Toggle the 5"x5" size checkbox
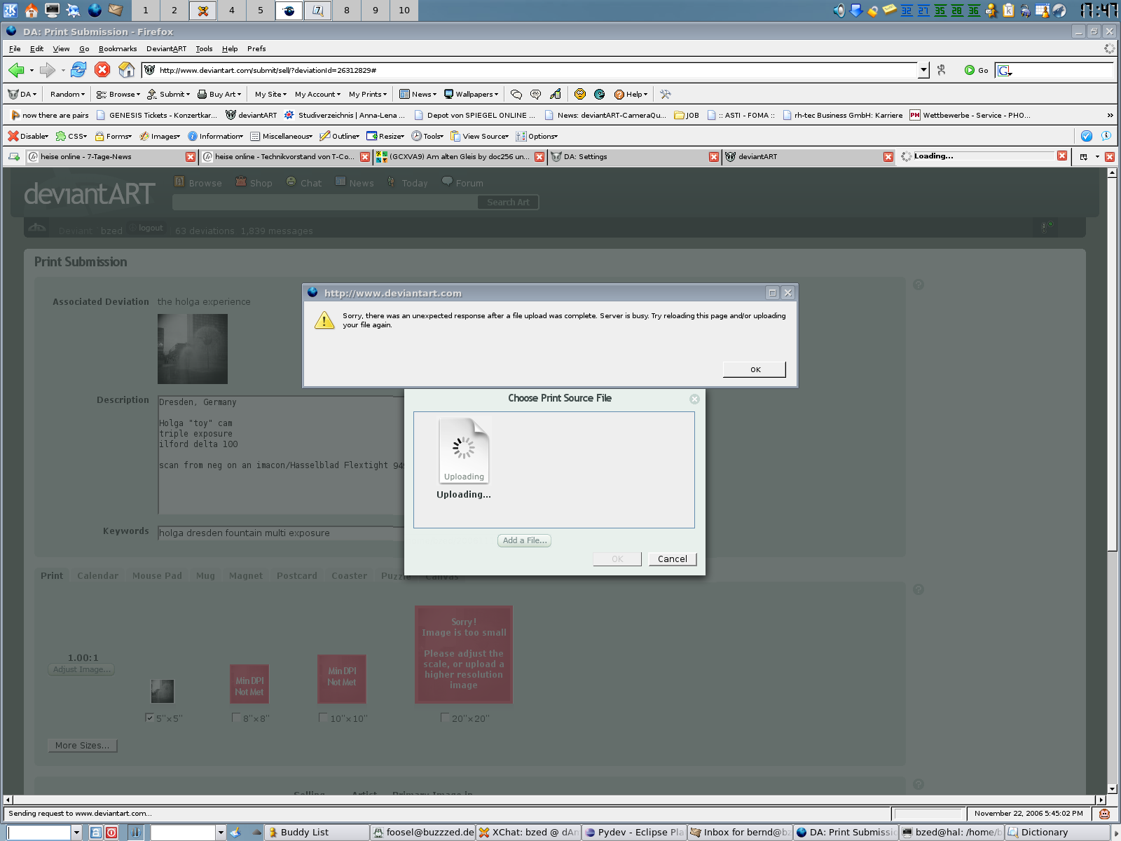The height and width of the screenshot is (841, 1121). pos(149,718)
